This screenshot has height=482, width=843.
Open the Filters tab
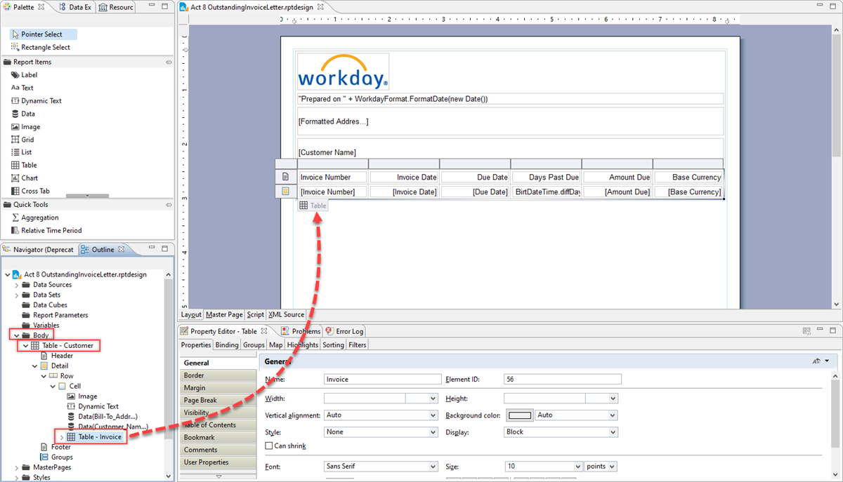point(358,344)
